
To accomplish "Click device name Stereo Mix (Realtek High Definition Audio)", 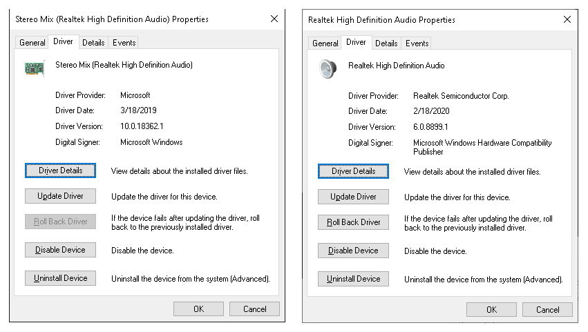I will [124, 65].
